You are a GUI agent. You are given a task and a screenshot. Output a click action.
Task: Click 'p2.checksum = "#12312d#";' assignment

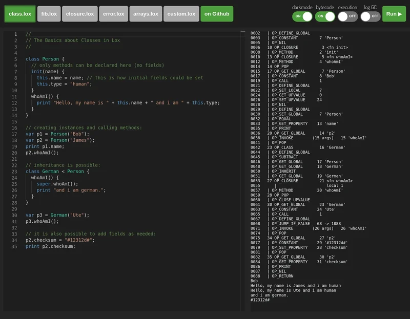[60, 240]
